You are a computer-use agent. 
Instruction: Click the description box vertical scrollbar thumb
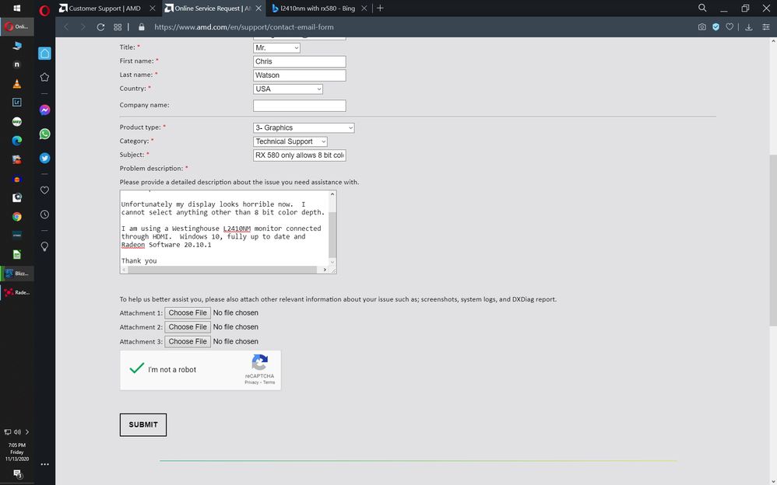[x=332, y=235]
